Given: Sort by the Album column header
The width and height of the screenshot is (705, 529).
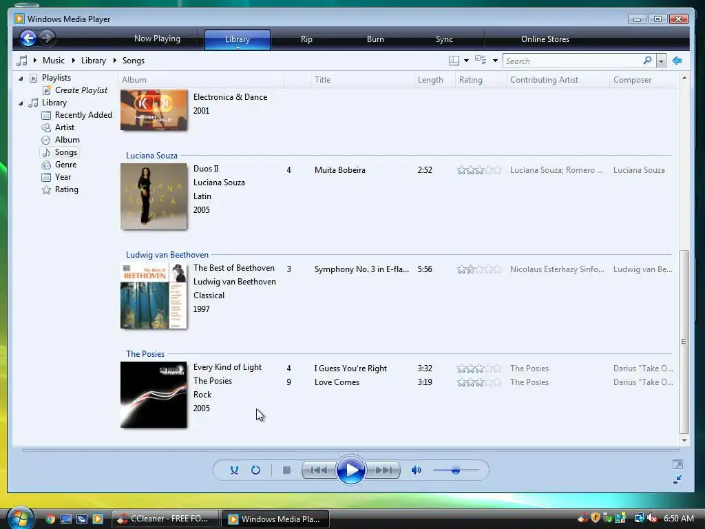Looking at the screenshot, I should pyautogui.click(x=200, y=80).
